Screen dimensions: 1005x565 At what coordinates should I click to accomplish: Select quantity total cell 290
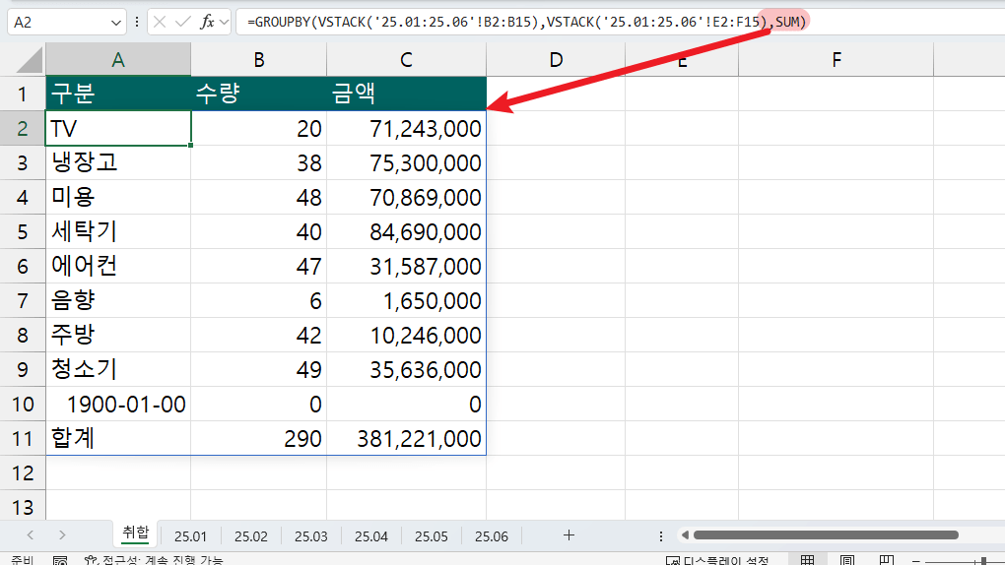pos(258,438)
